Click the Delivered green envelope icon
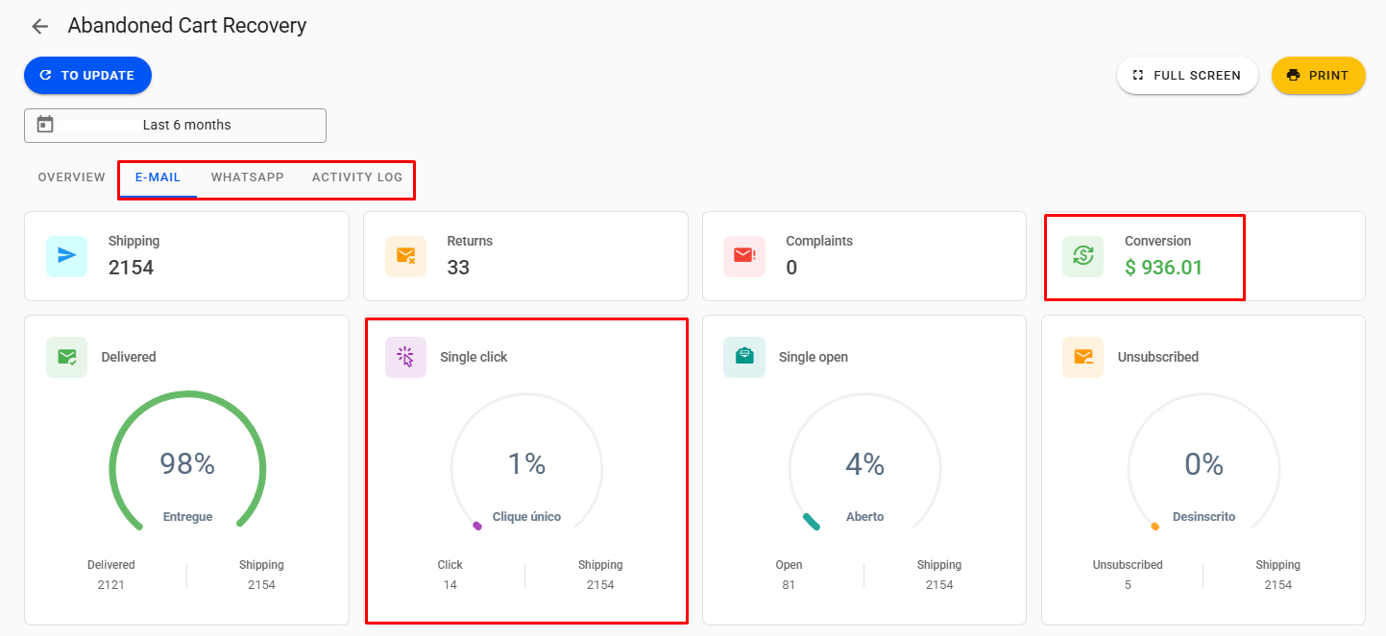This screenshot has height=636, width=1386. coord(66,357)
